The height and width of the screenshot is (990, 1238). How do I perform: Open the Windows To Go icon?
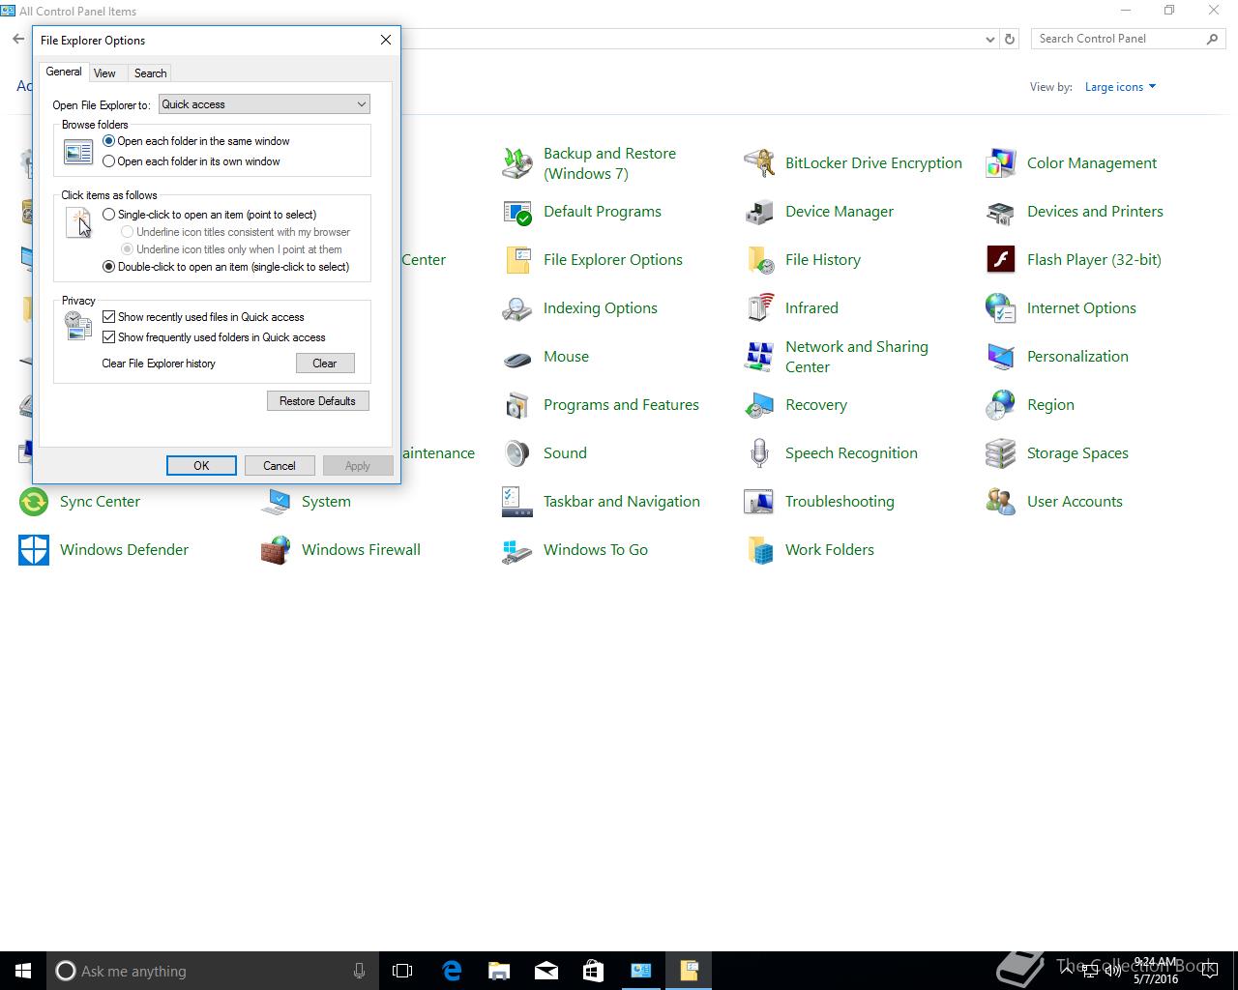point(517,550)
